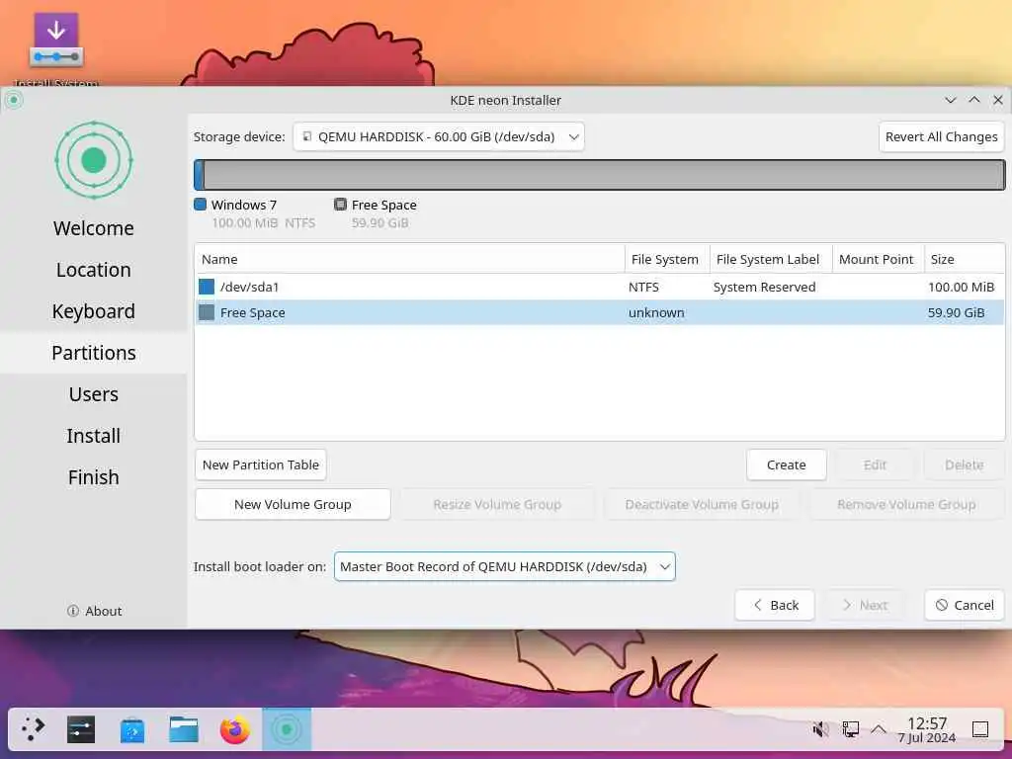Open the About link in sidebar
Image resolution: width=1012 pixels, height=759 pixels.
94,611
